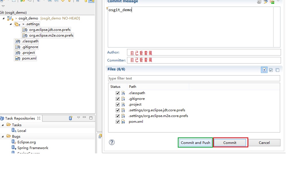Viewport: 287px width, 186px height.
Task: Toggle the .gitignore file checkbox
Action: (118, 99)
